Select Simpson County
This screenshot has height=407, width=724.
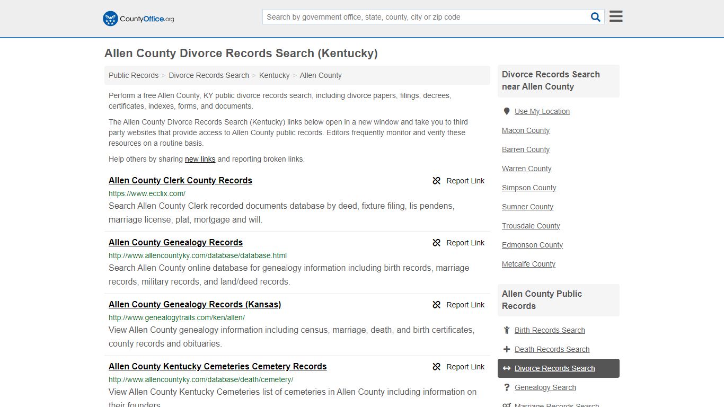tap(529, 188)
